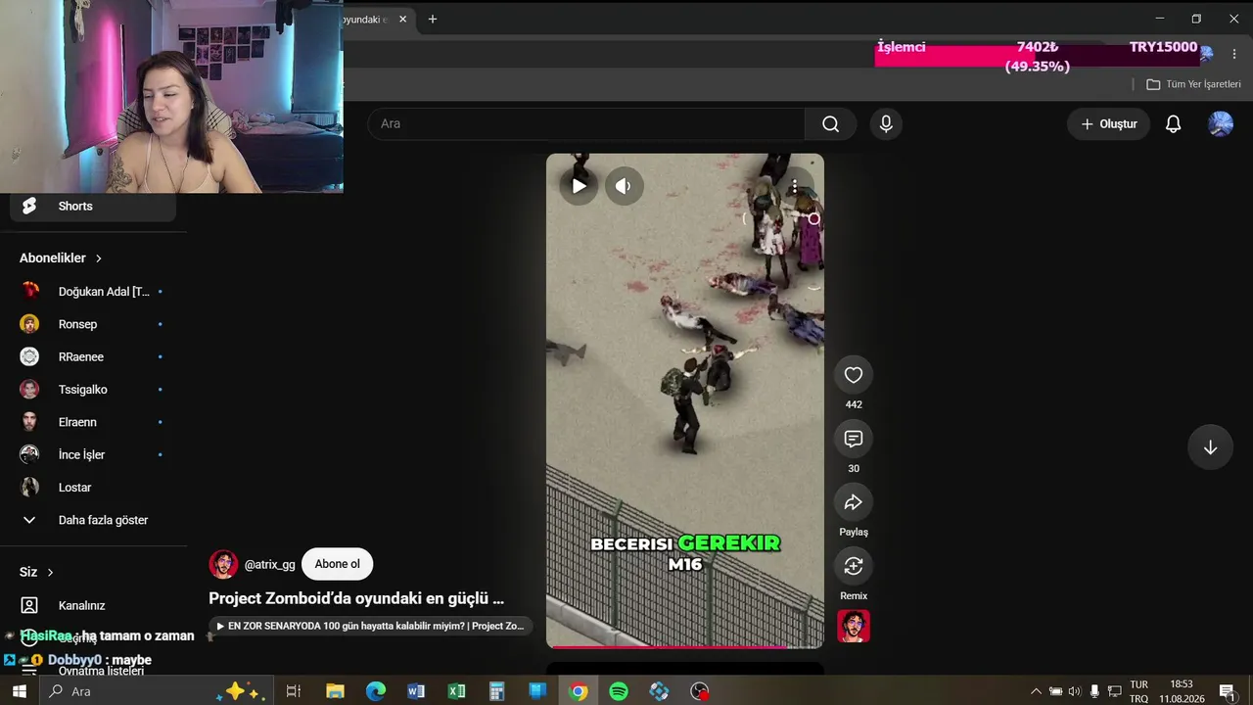This screenshot has width=1253, height=705.
Task: Launch Microsoft Edge from the taskbar
Action: [376, 691]
